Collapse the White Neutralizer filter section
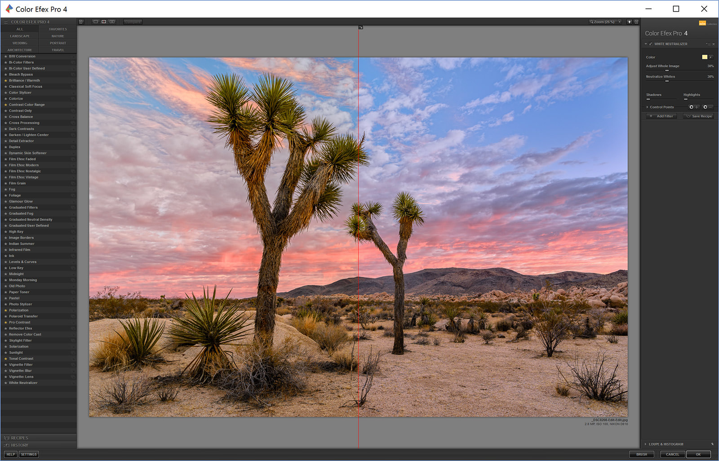 646,44
